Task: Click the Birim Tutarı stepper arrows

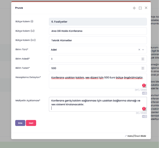Action: 143,68
